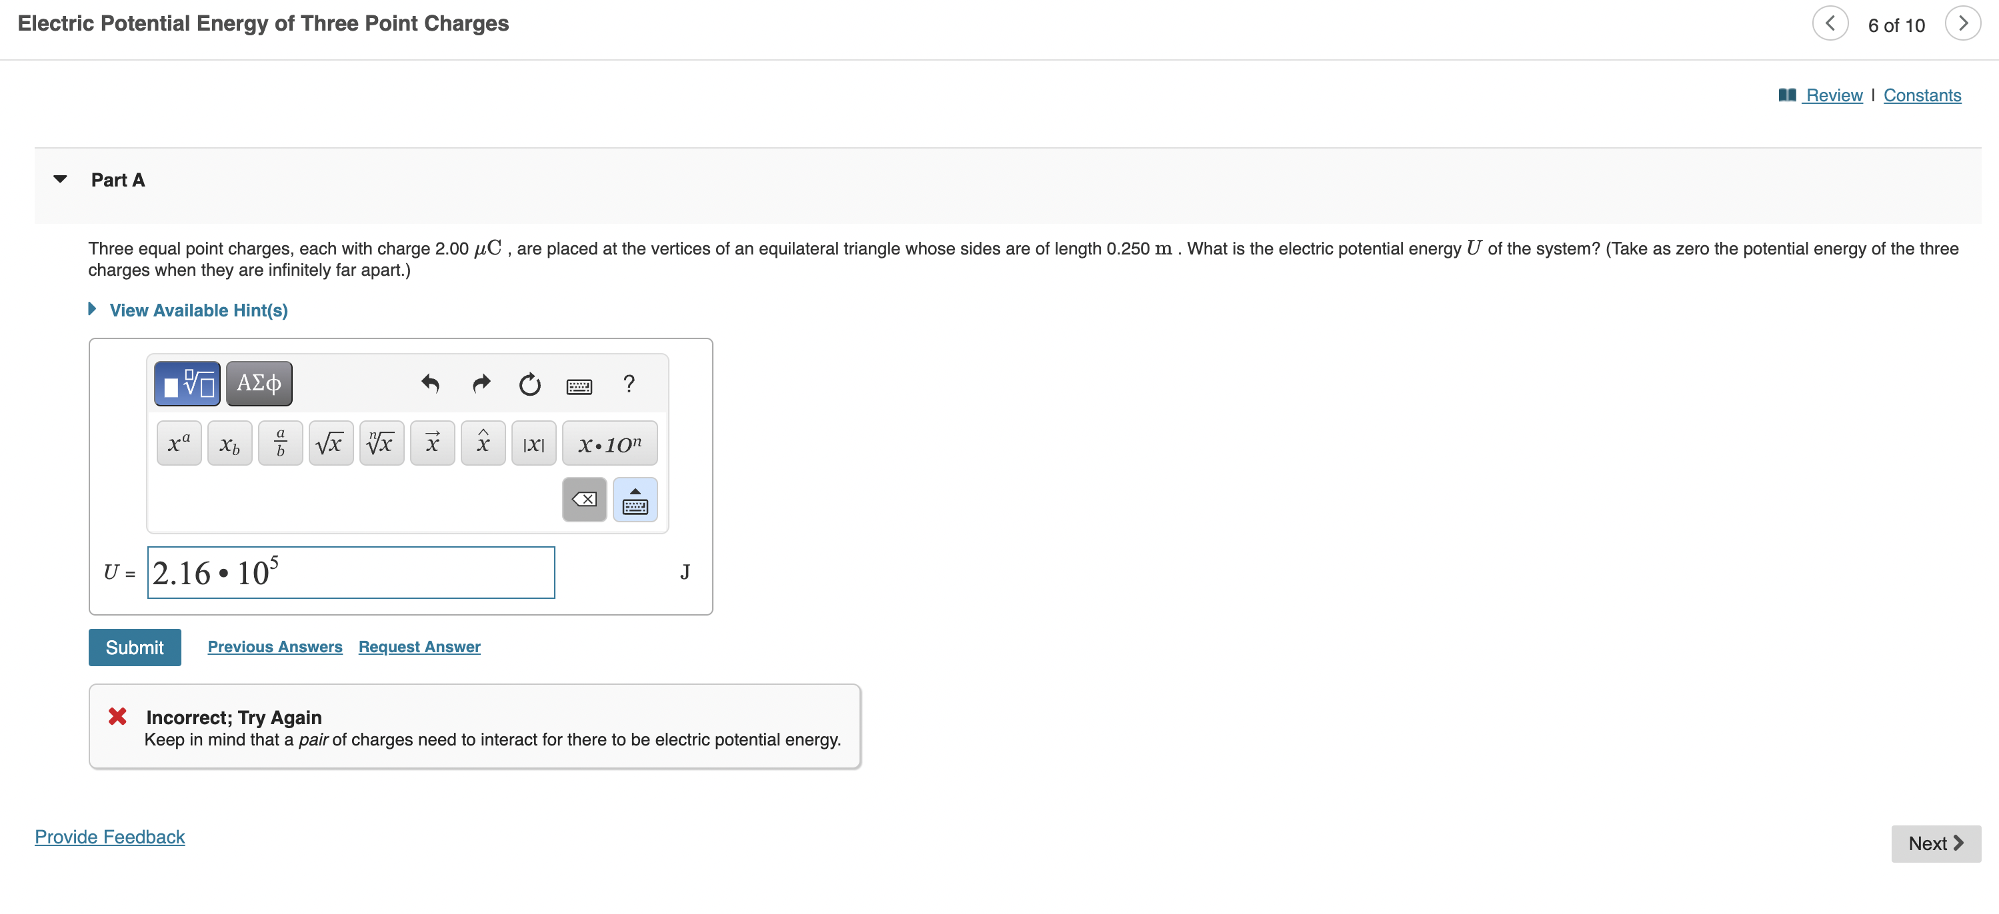Click the subscript x_b icon
Screen dimensions: 1999x914
coord(229,443)
